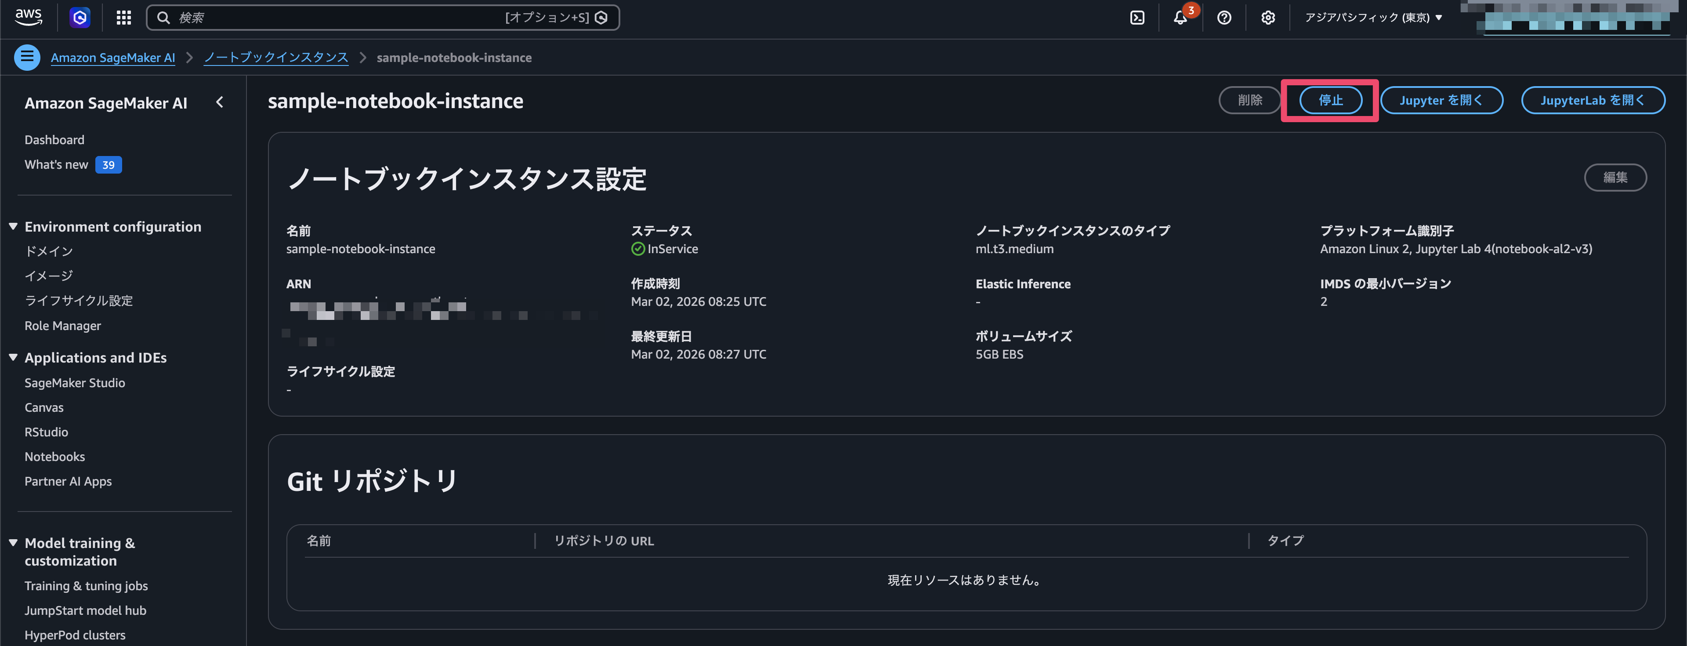Collapse the Applications and IDEs section
The width and height of the screenshot is (1687, 646).
point(13,357)
